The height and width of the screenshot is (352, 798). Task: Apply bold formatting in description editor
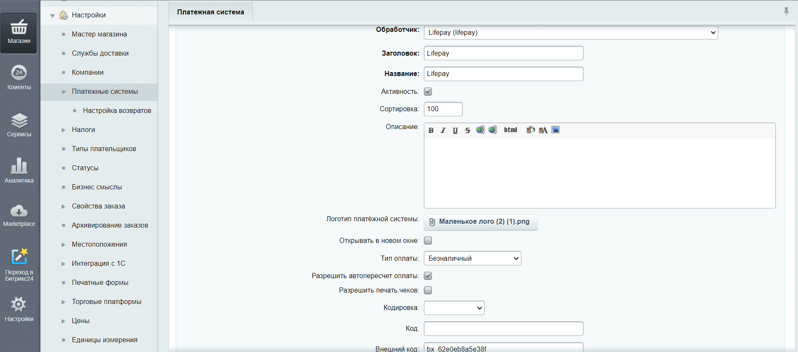pyautogui.click(x=431, y=130)
